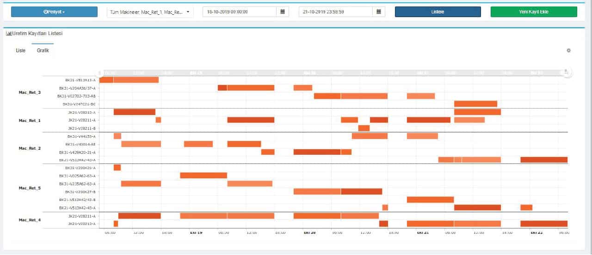Select the Mac_Ret_5 machine group label
The height and width of the screenshot is (255, 592).
coord(30,188)
